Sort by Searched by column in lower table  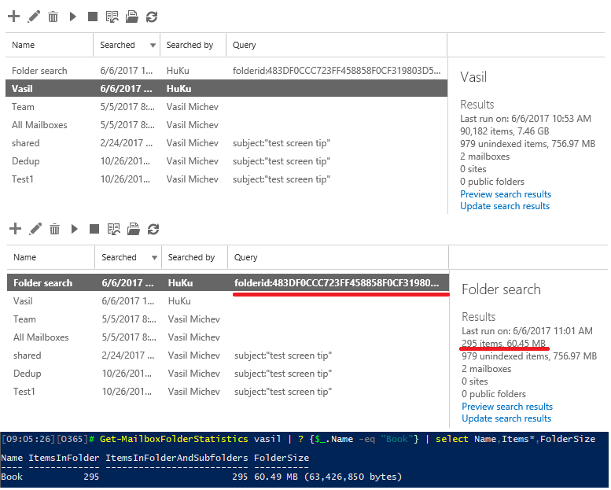[191, 257]
